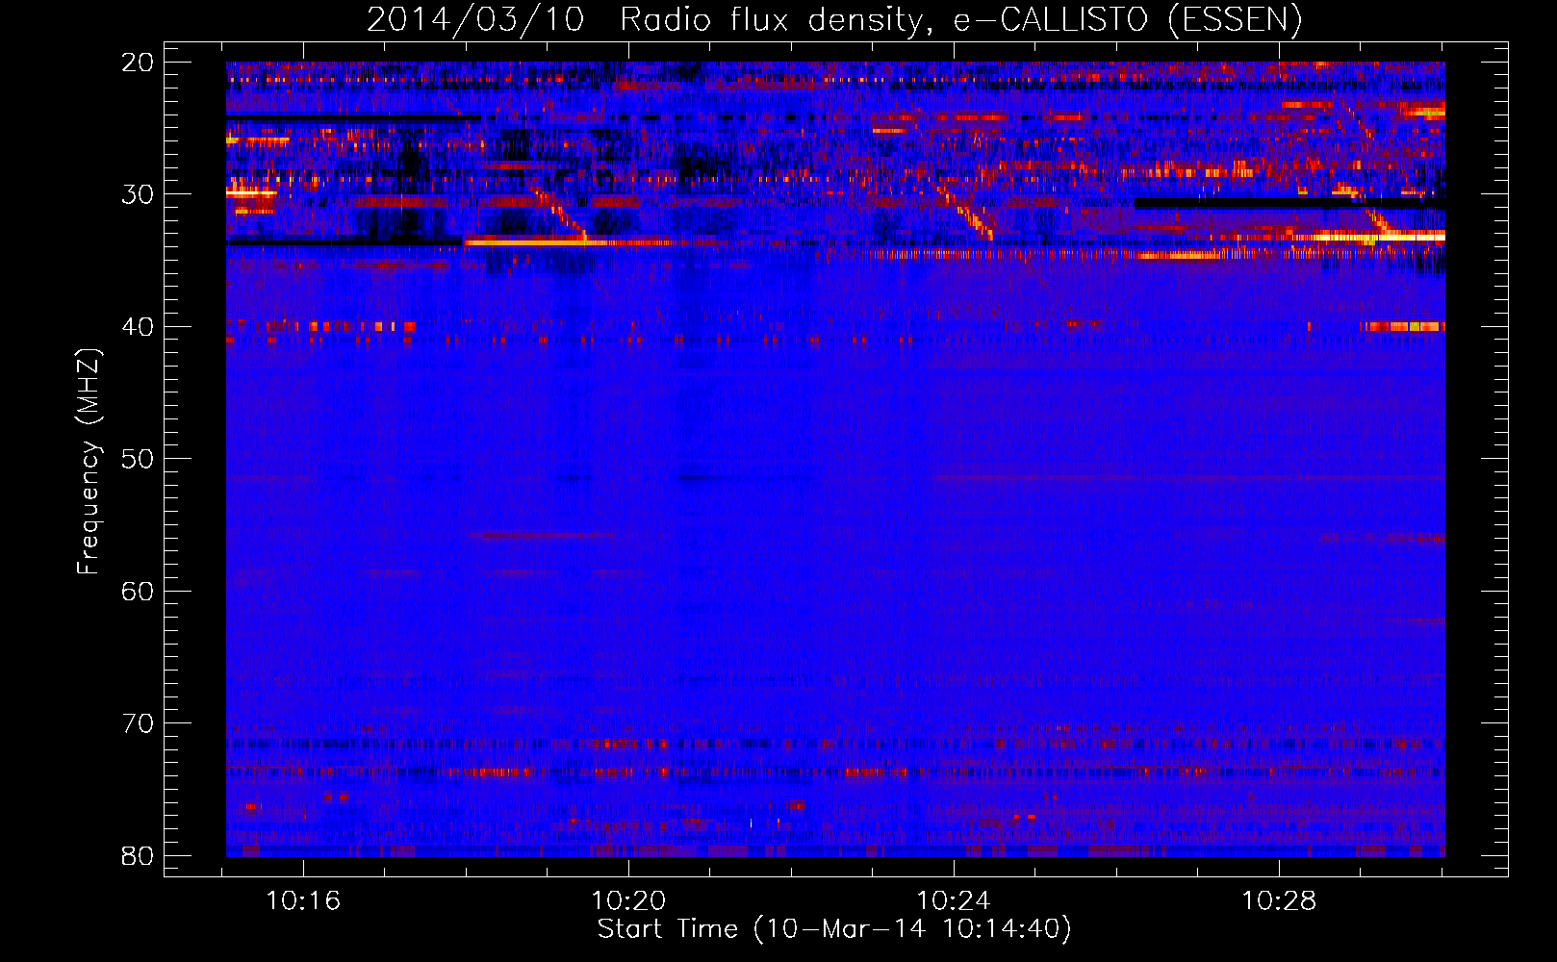
Task: Click the '50' frequency tick label
Action: coord(138,459)
